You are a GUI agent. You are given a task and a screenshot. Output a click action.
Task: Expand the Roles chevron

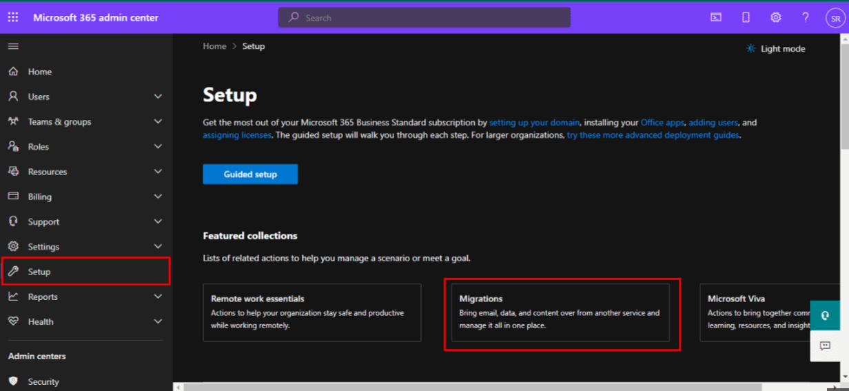click(x=158, y=146)
